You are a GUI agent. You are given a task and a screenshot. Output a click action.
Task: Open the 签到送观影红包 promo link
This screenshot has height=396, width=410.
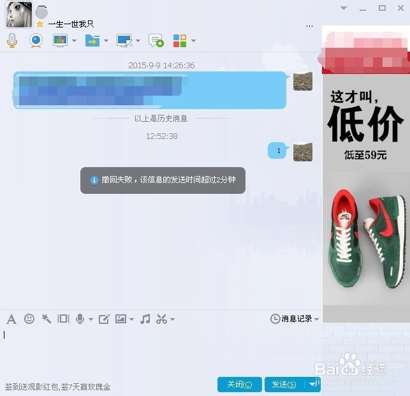57,387
